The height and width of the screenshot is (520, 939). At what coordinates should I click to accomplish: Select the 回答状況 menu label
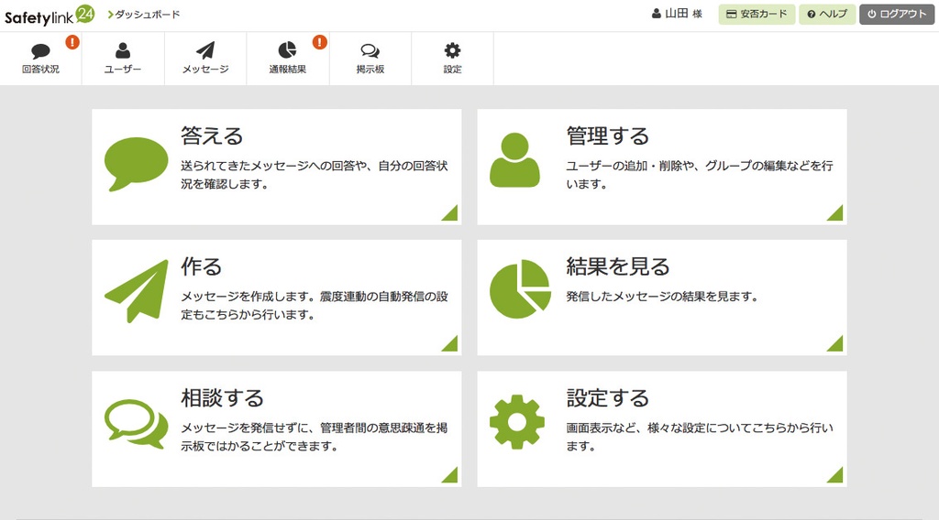40,70
